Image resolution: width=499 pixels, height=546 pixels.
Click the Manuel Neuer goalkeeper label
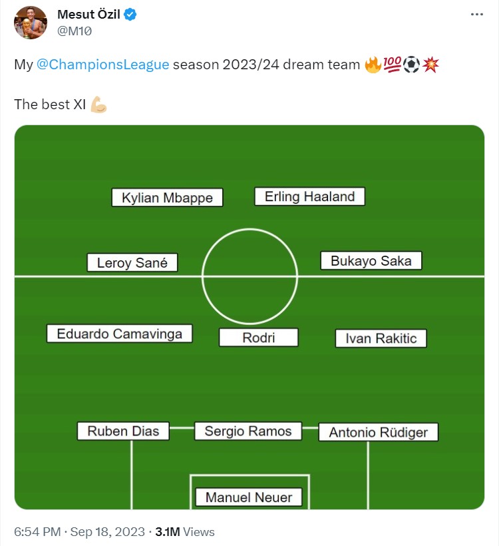[248, 497]
